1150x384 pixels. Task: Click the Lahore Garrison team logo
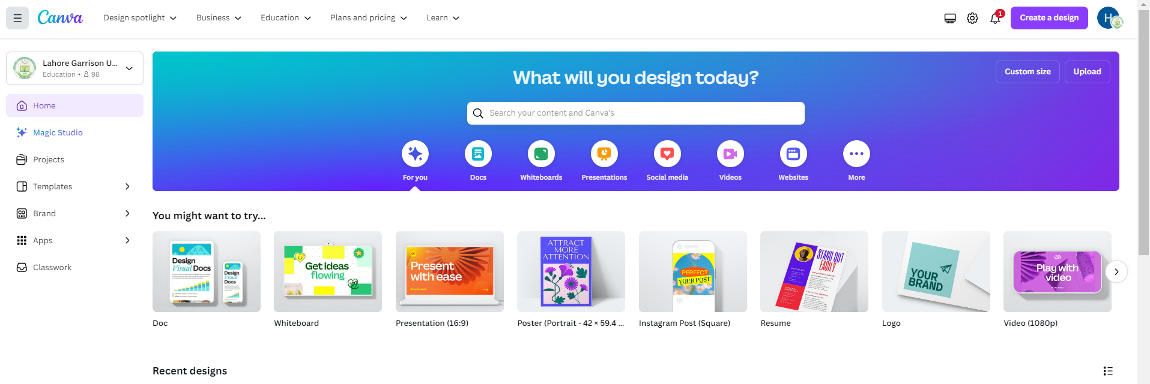(x=25, y=68)
